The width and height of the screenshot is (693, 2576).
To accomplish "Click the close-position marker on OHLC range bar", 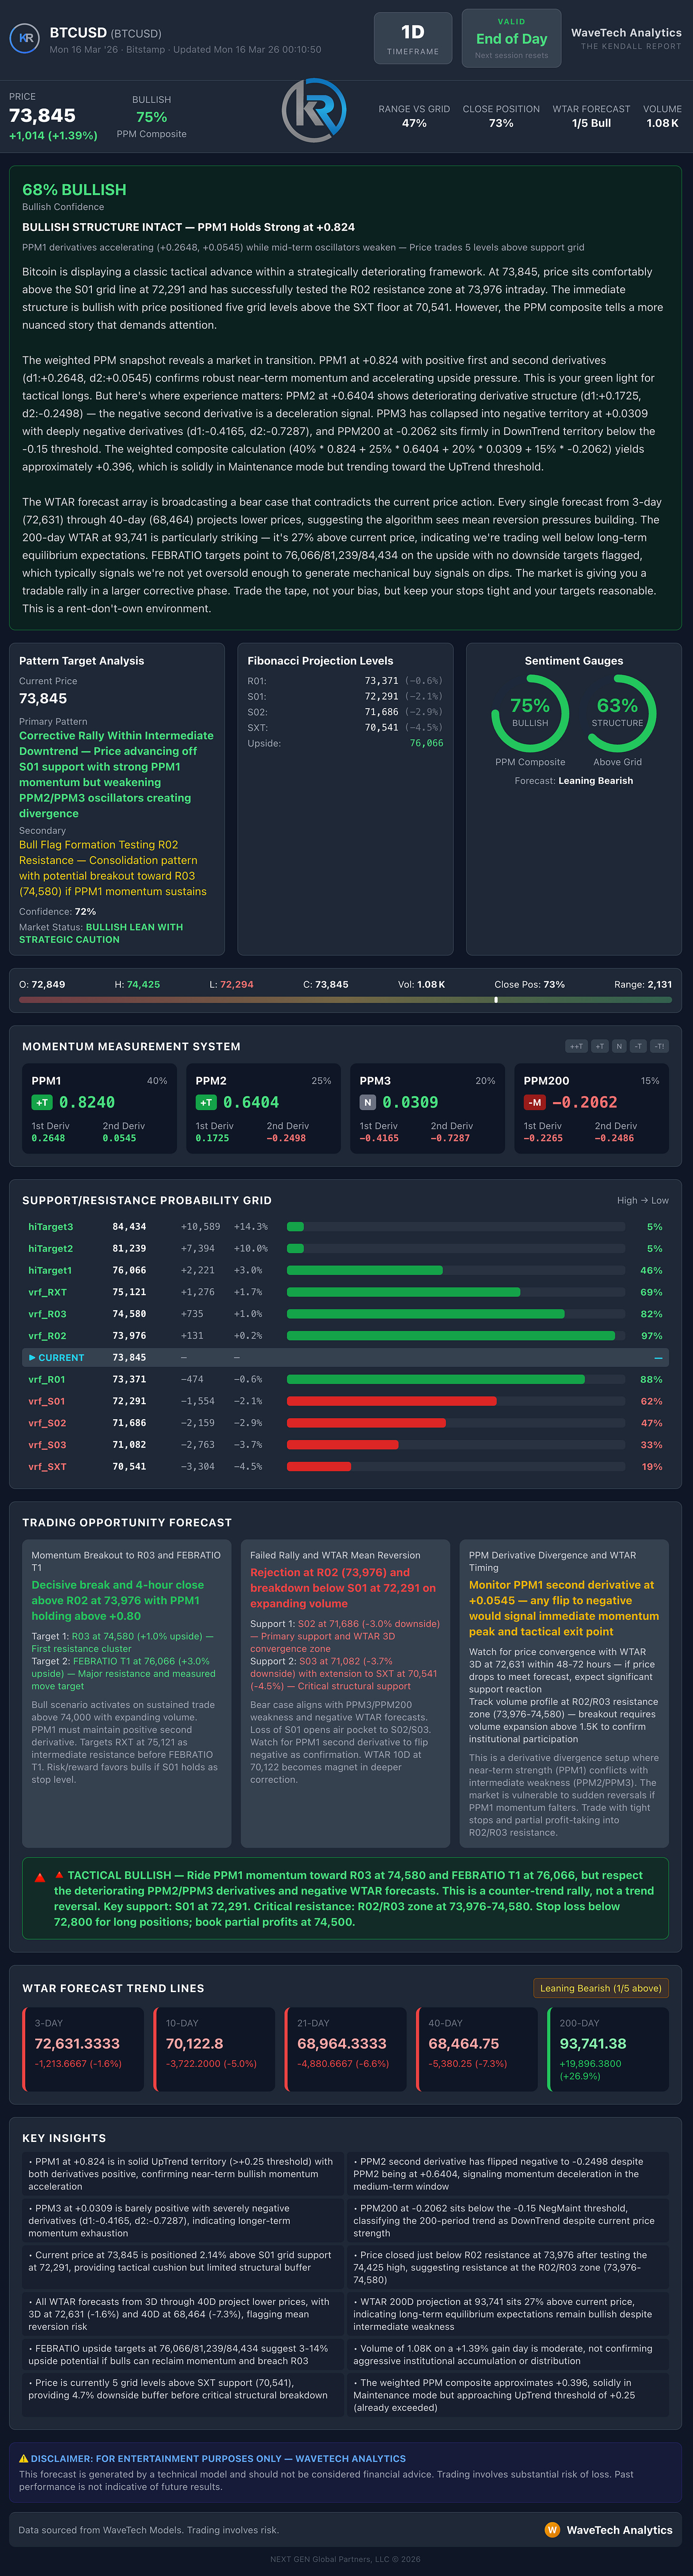I will pyautogui.click(x=496, y=999).
